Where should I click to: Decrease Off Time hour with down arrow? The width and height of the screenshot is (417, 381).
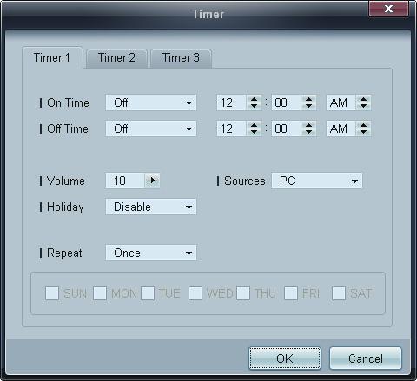(254, 132)
